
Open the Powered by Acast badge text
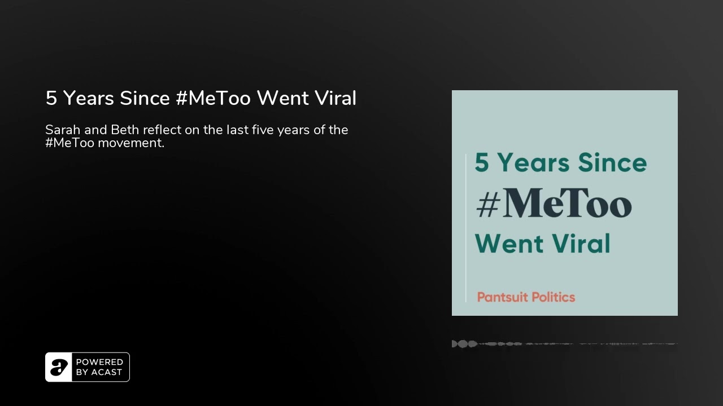(99, 367)
